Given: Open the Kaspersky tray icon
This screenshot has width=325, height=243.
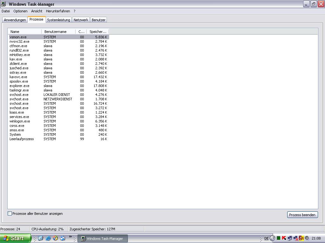Looking at the screenshot, I should tap(284, 238).
